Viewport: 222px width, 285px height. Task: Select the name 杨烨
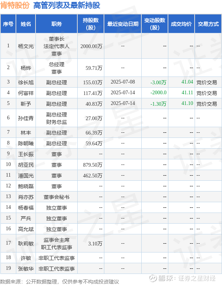coord(26,68)
